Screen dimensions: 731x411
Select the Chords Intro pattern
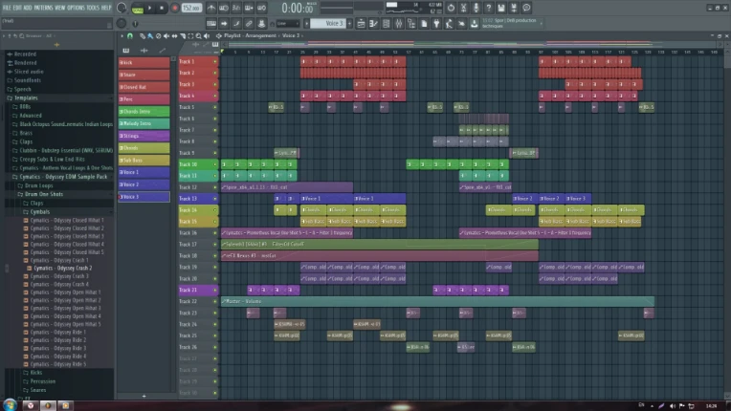tap(144, 111)
